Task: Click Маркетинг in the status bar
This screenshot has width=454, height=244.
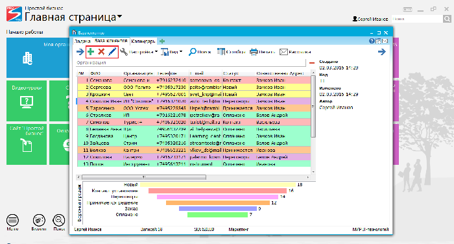Action: tap(238, 229)
